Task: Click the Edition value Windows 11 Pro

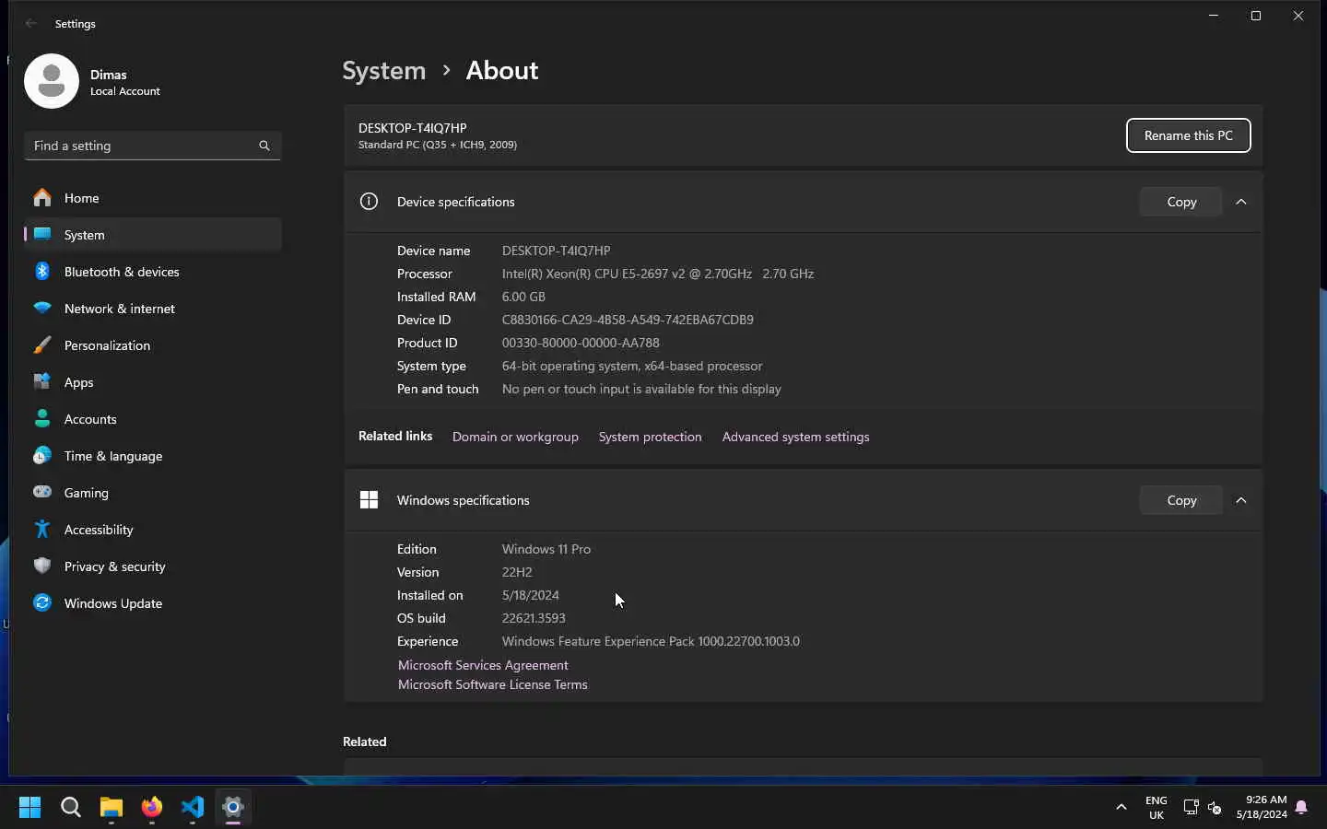Action: coord(546,549)
